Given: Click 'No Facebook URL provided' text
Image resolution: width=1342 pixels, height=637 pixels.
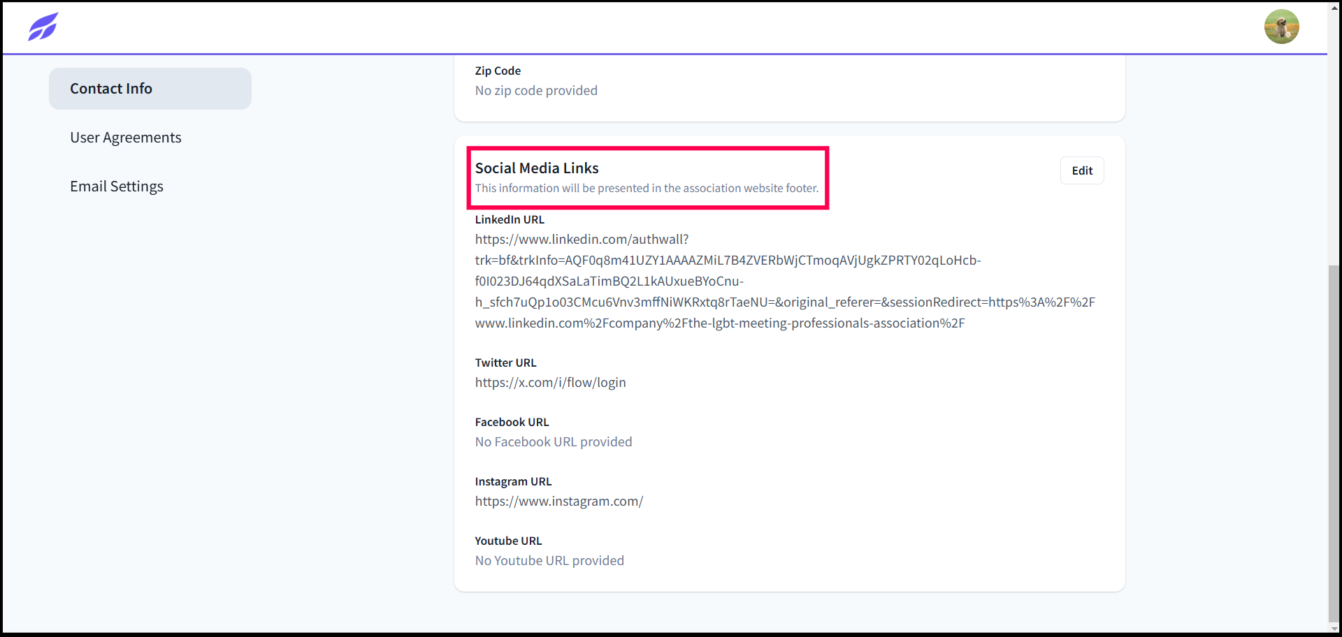Looking at the screenshot, I should point(554,442).
